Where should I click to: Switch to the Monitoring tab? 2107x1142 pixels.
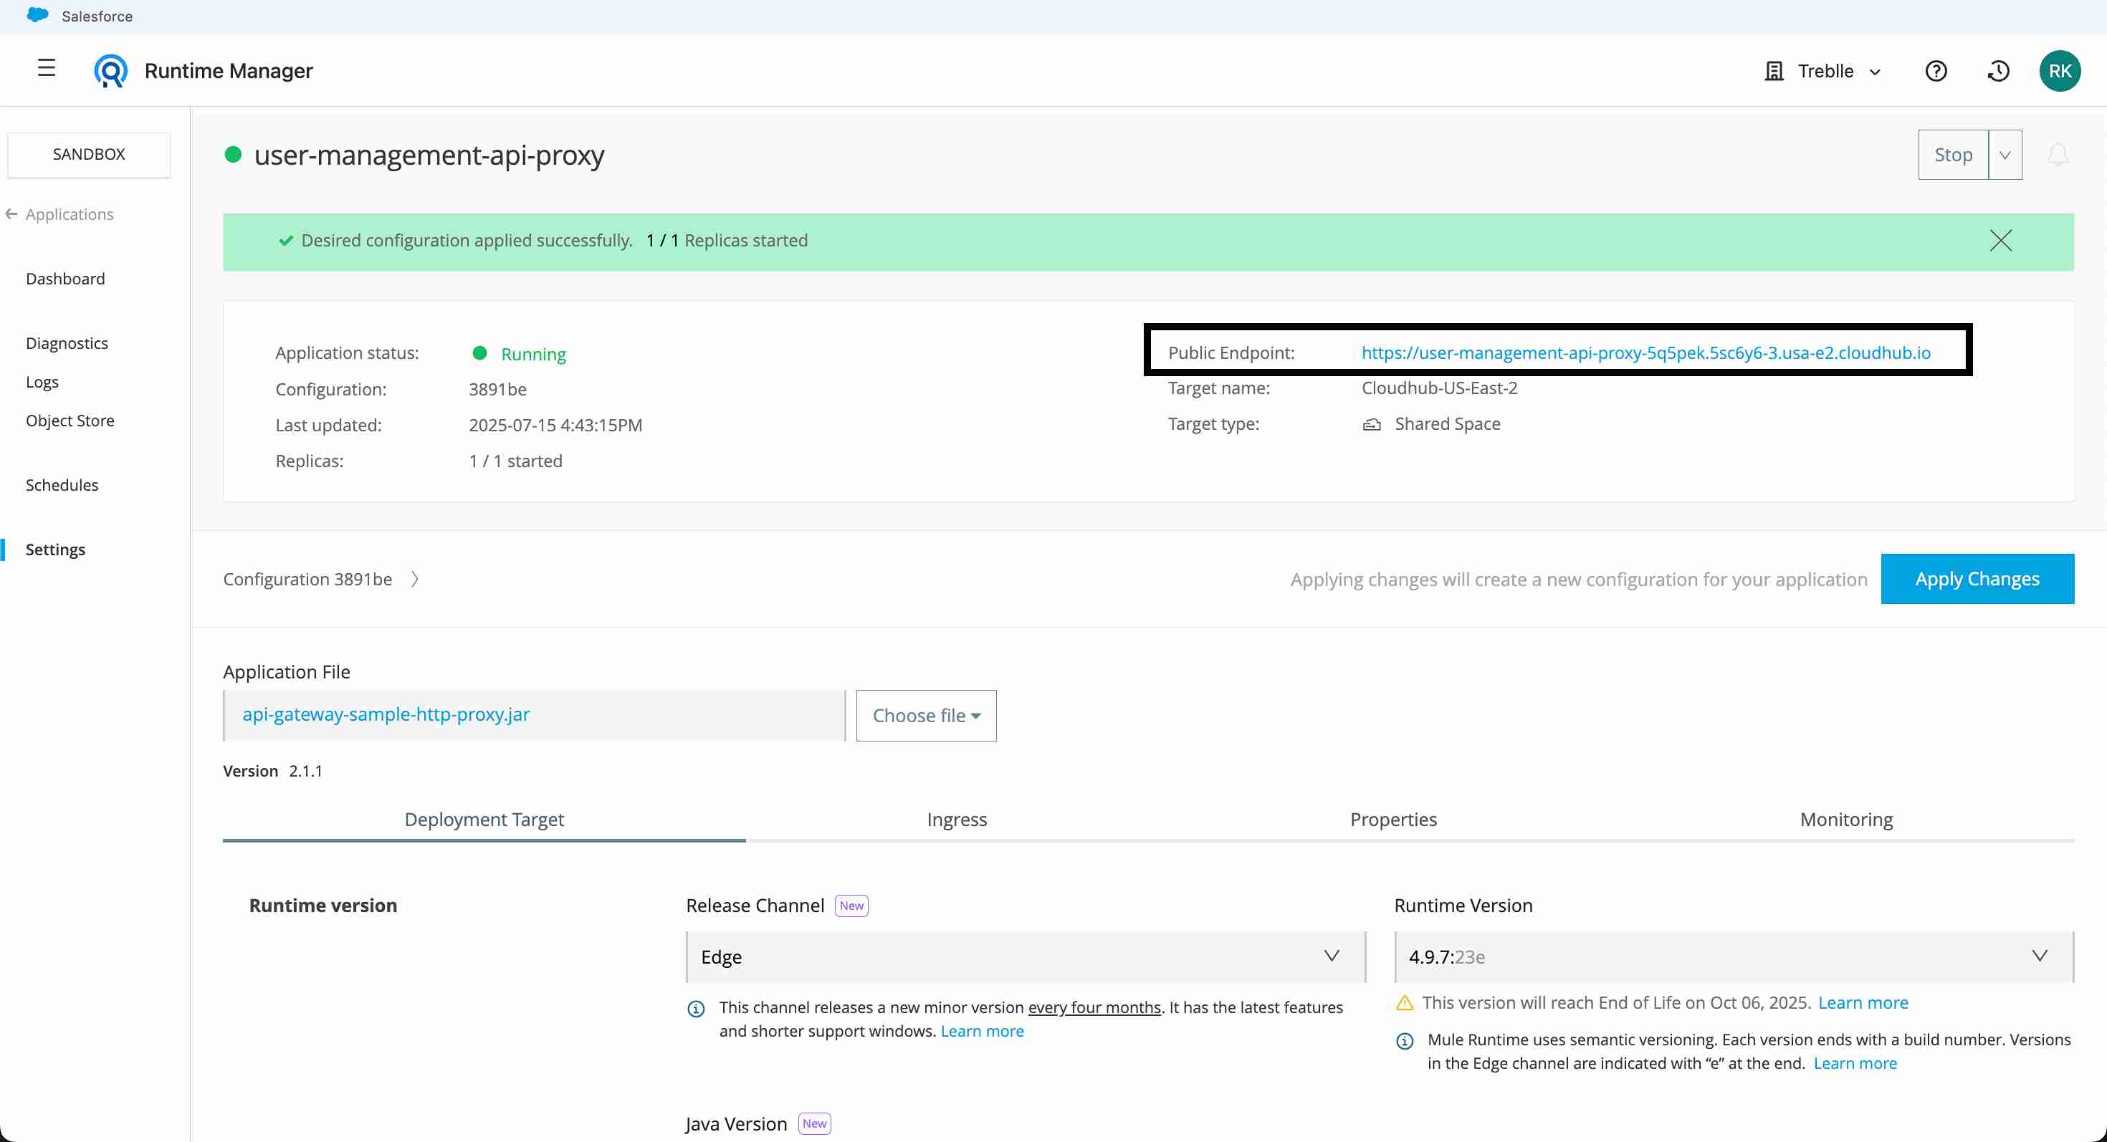click(x=1846, y=819)
